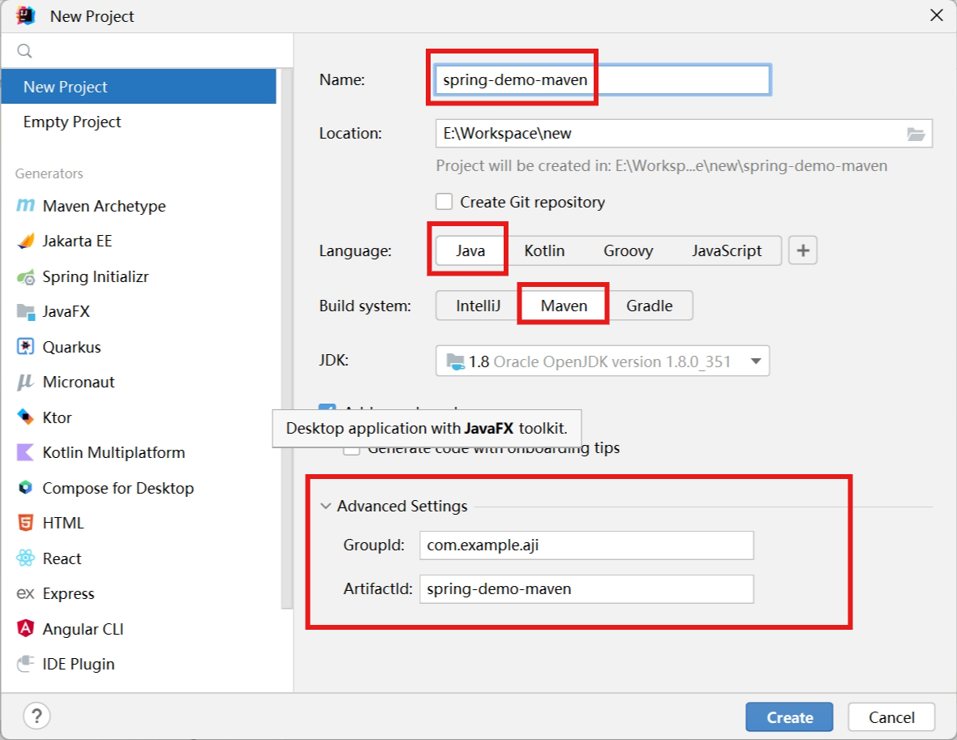957x740 pixels.
Task: Select New Project in the sidebar
Action: (x=139, y=87)
